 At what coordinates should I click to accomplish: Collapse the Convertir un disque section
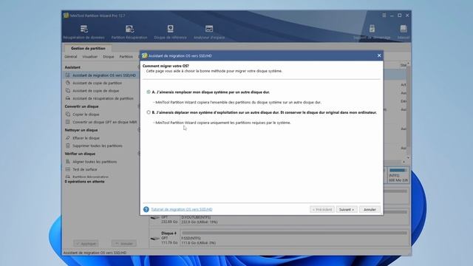[139, 106]
